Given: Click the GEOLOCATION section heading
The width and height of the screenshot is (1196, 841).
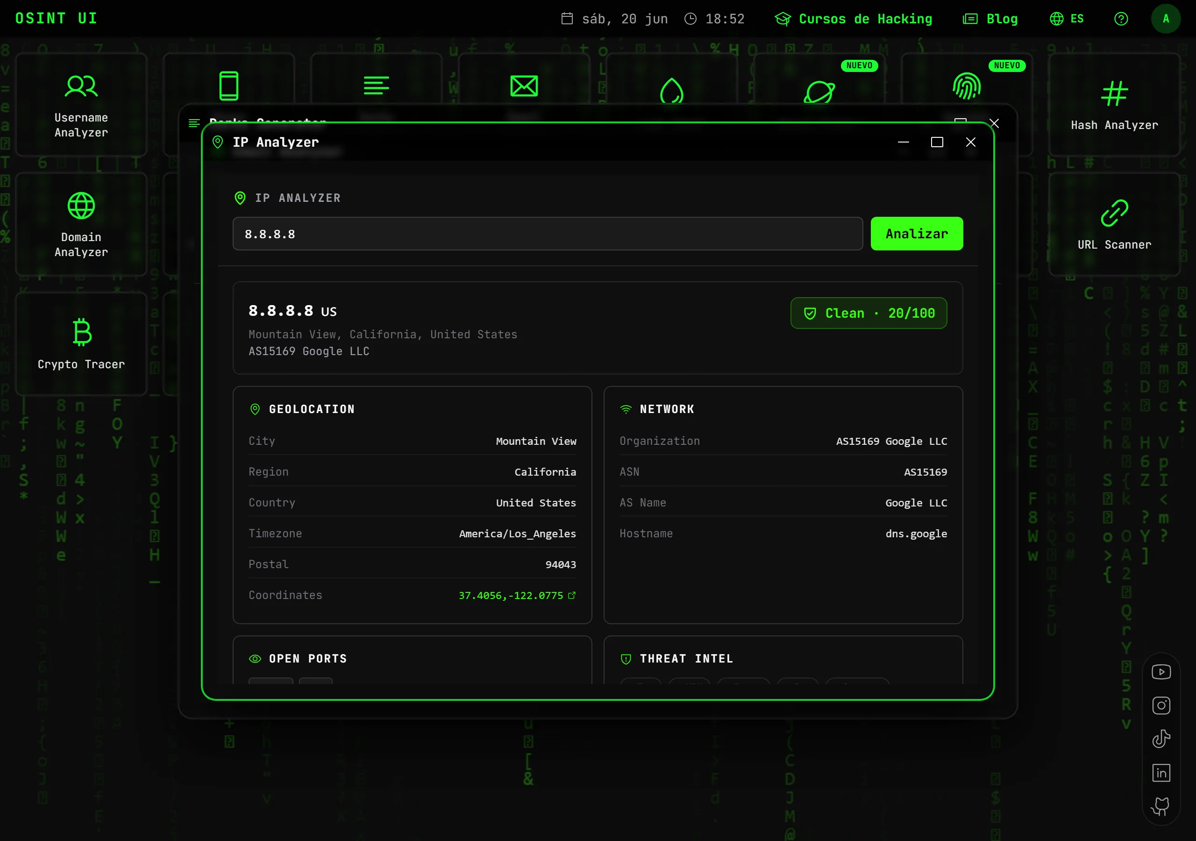Looking at the screenshot, I should tap(312, 409).
